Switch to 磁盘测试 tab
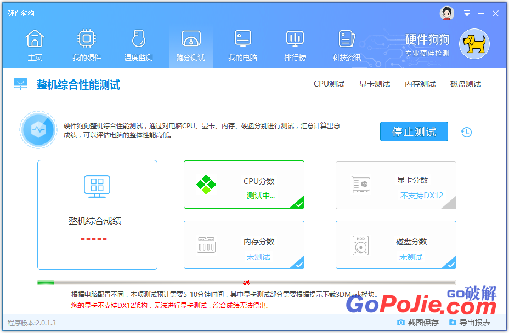The image size is (509, 333). coord(466,84)
